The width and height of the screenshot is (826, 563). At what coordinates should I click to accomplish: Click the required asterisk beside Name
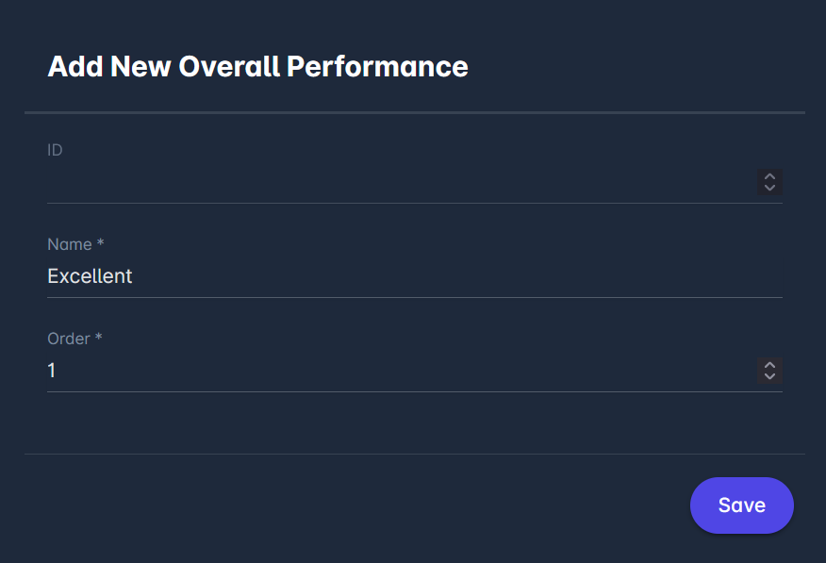pyautogui.click(x=100, y=243)
